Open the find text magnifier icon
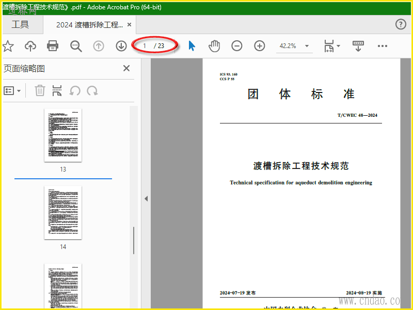Screen dimensions: 413x310 [76, 46]
